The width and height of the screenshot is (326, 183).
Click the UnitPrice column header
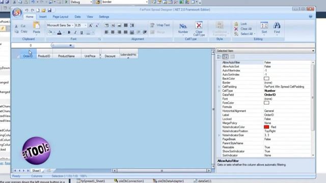[x=90, y=54]
